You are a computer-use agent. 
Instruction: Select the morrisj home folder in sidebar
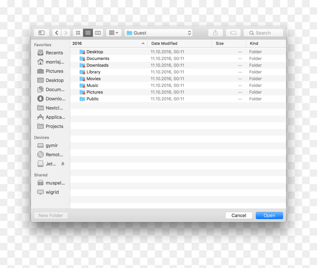(50, 62)
